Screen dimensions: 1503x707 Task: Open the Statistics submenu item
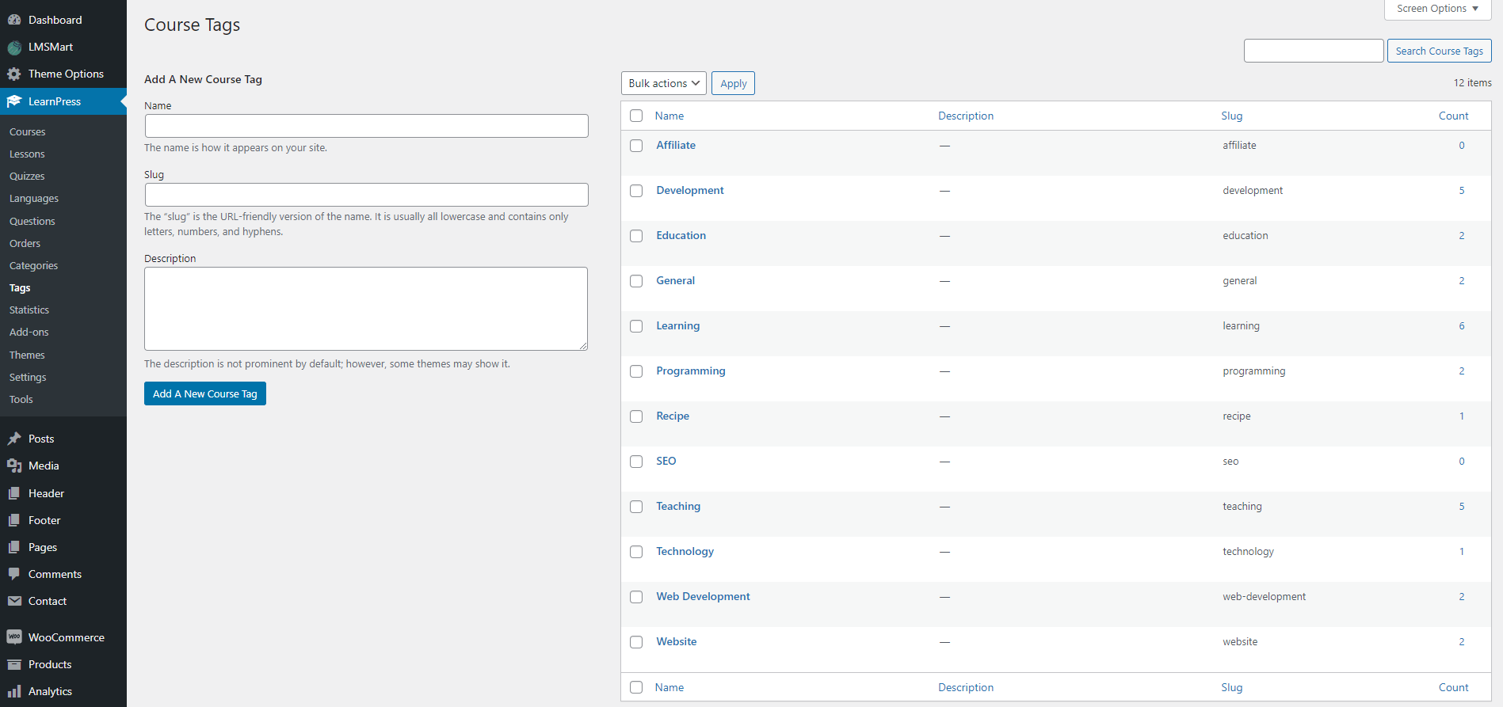pos(29,310)
